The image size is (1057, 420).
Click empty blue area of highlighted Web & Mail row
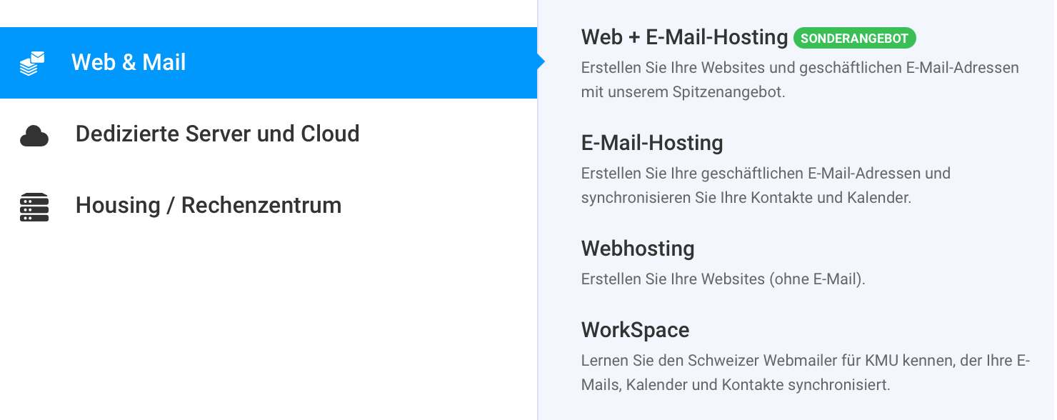357,63
